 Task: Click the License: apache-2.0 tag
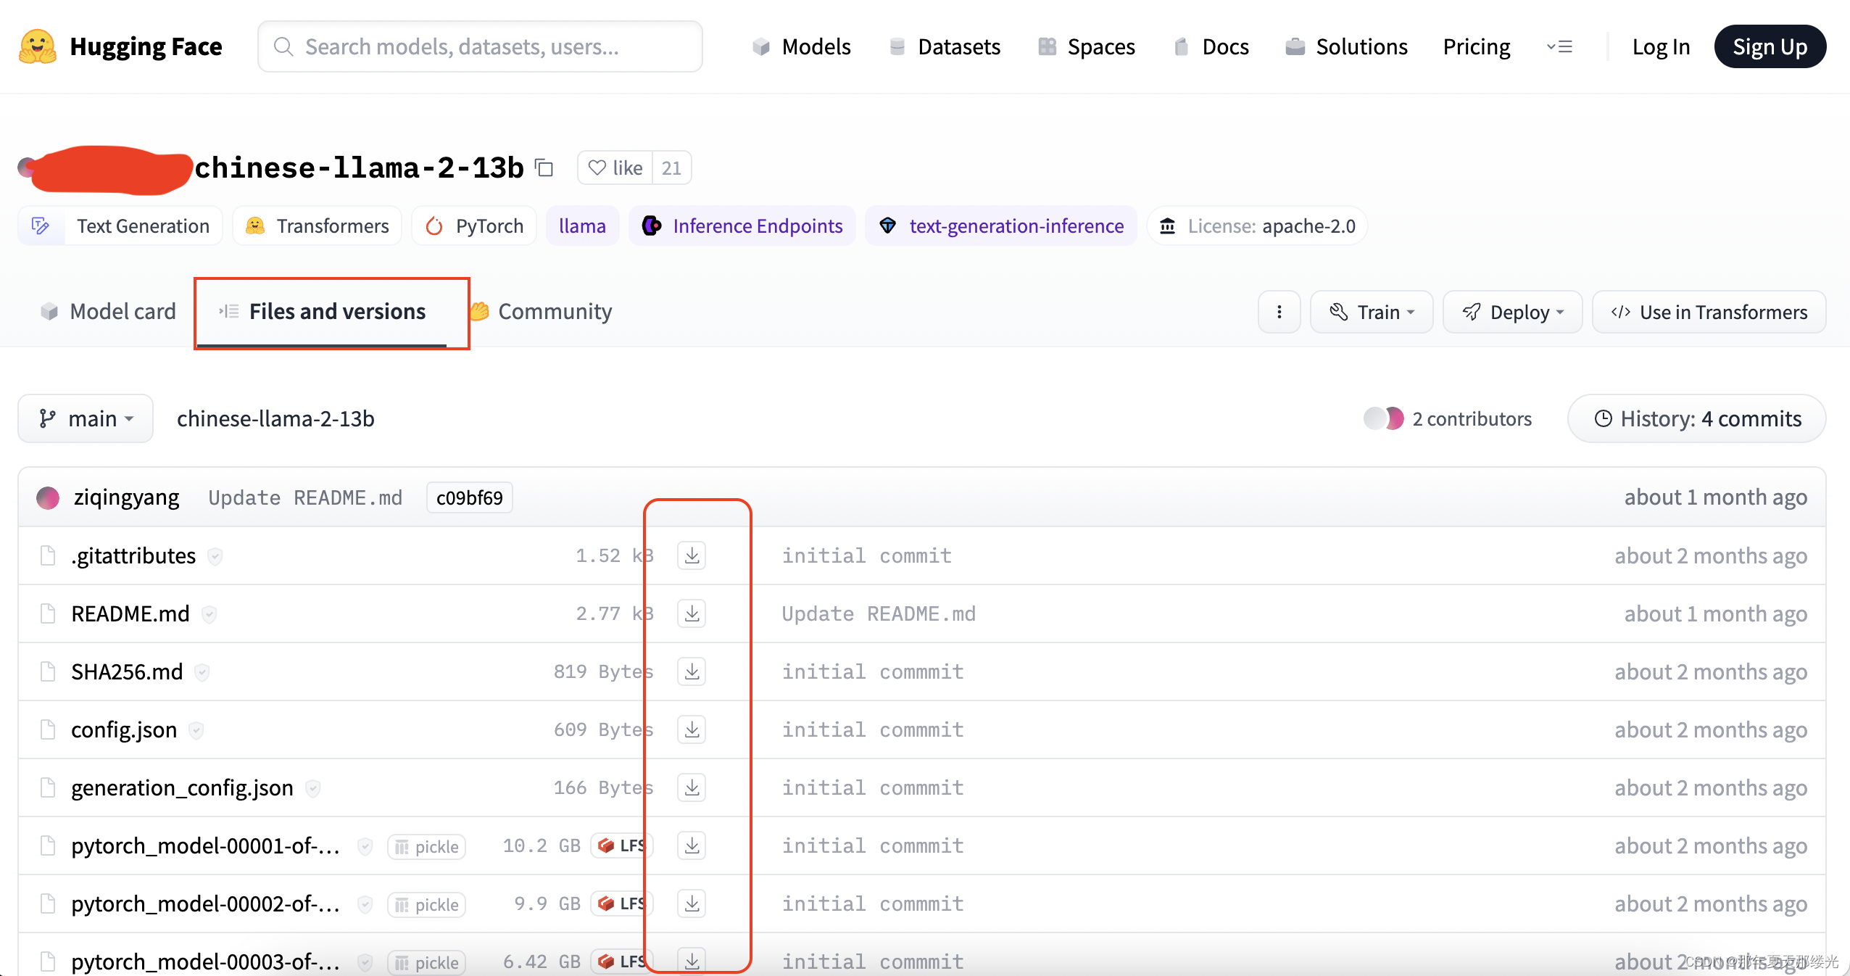(x=1257, y=226)
